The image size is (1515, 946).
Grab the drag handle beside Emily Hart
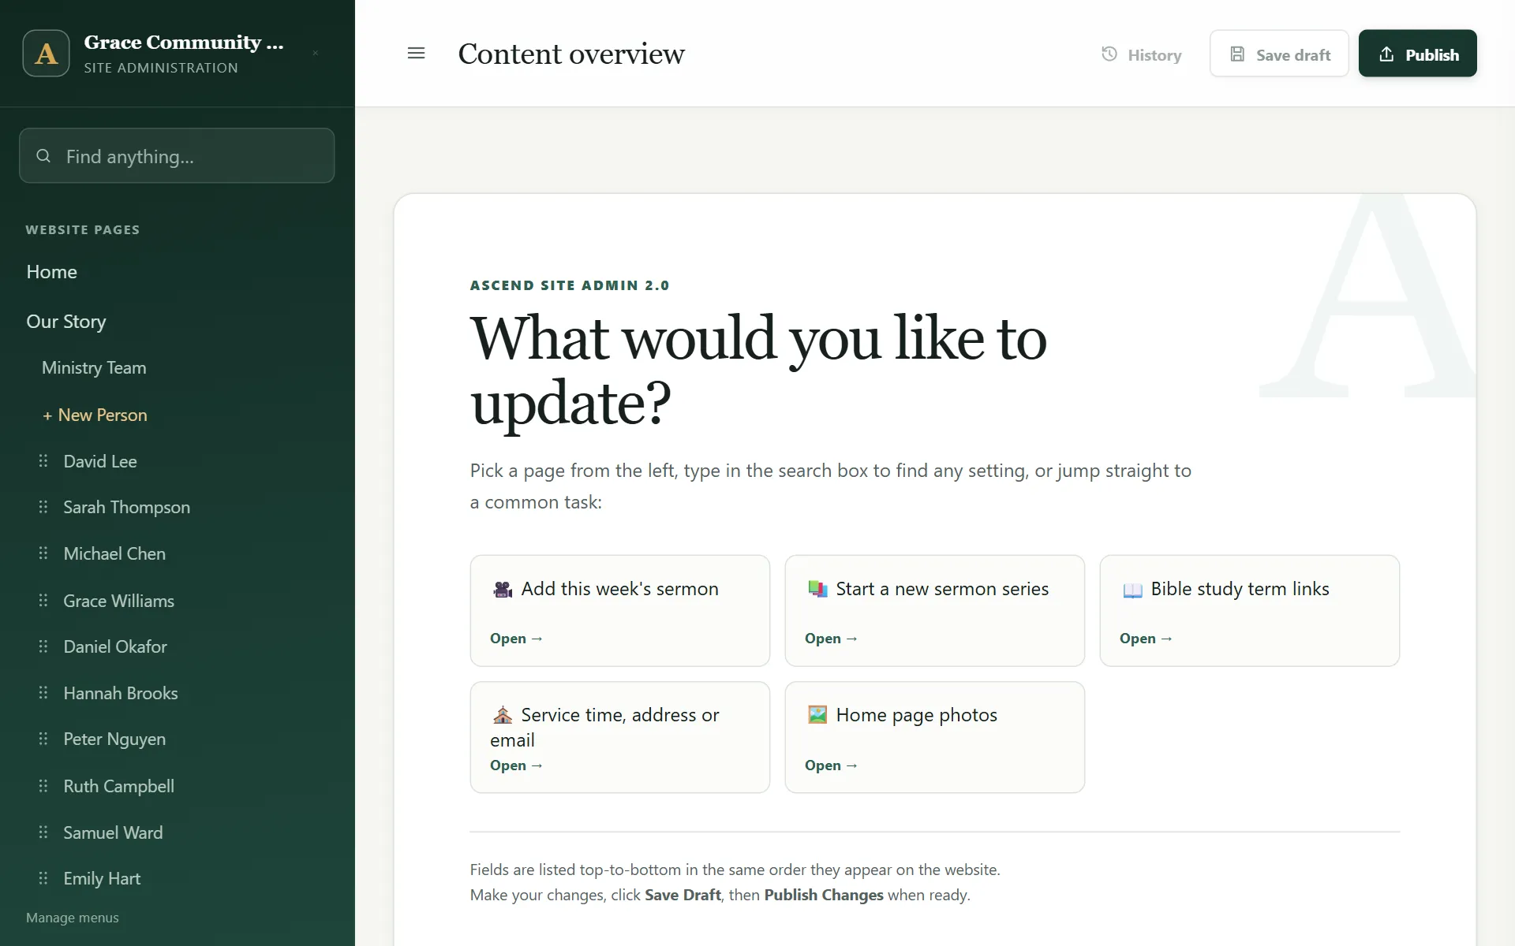[x=43, y=878]
